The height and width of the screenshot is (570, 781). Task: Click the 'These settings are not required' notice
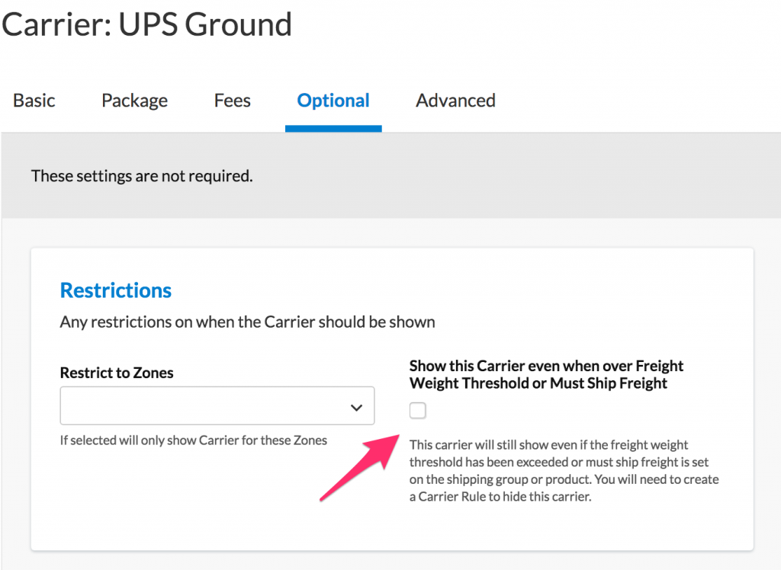pos(142,176)
